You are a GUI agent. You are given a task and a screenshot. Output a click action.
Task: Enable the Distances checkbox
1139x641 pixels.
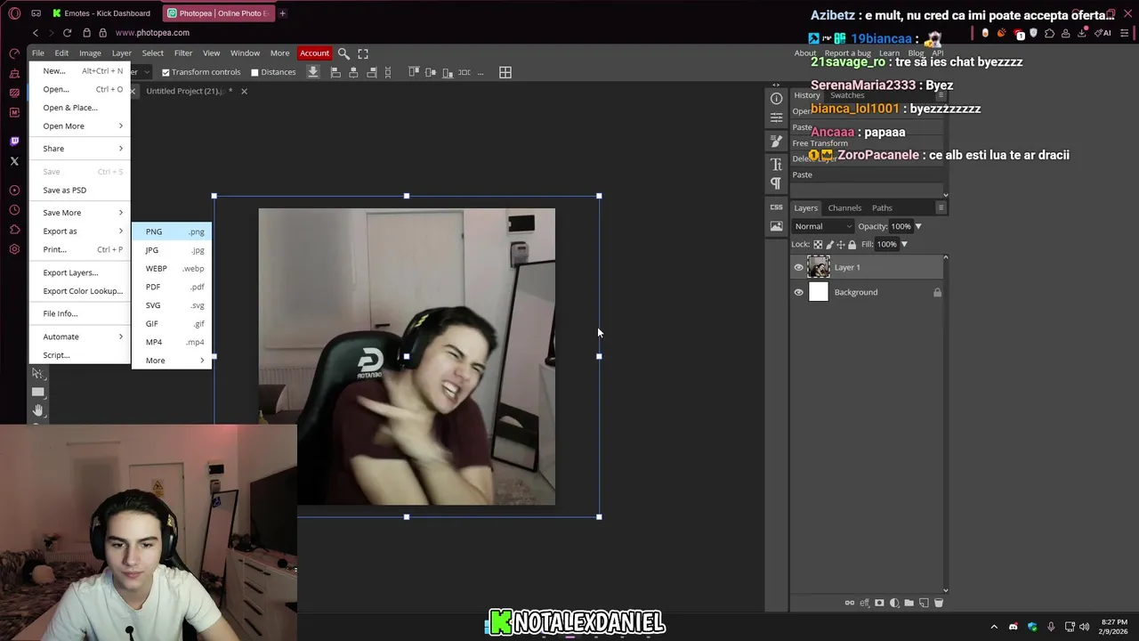254,72
